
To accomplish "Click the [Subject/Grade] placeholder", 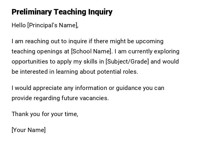I will click(x=127, y=62).
